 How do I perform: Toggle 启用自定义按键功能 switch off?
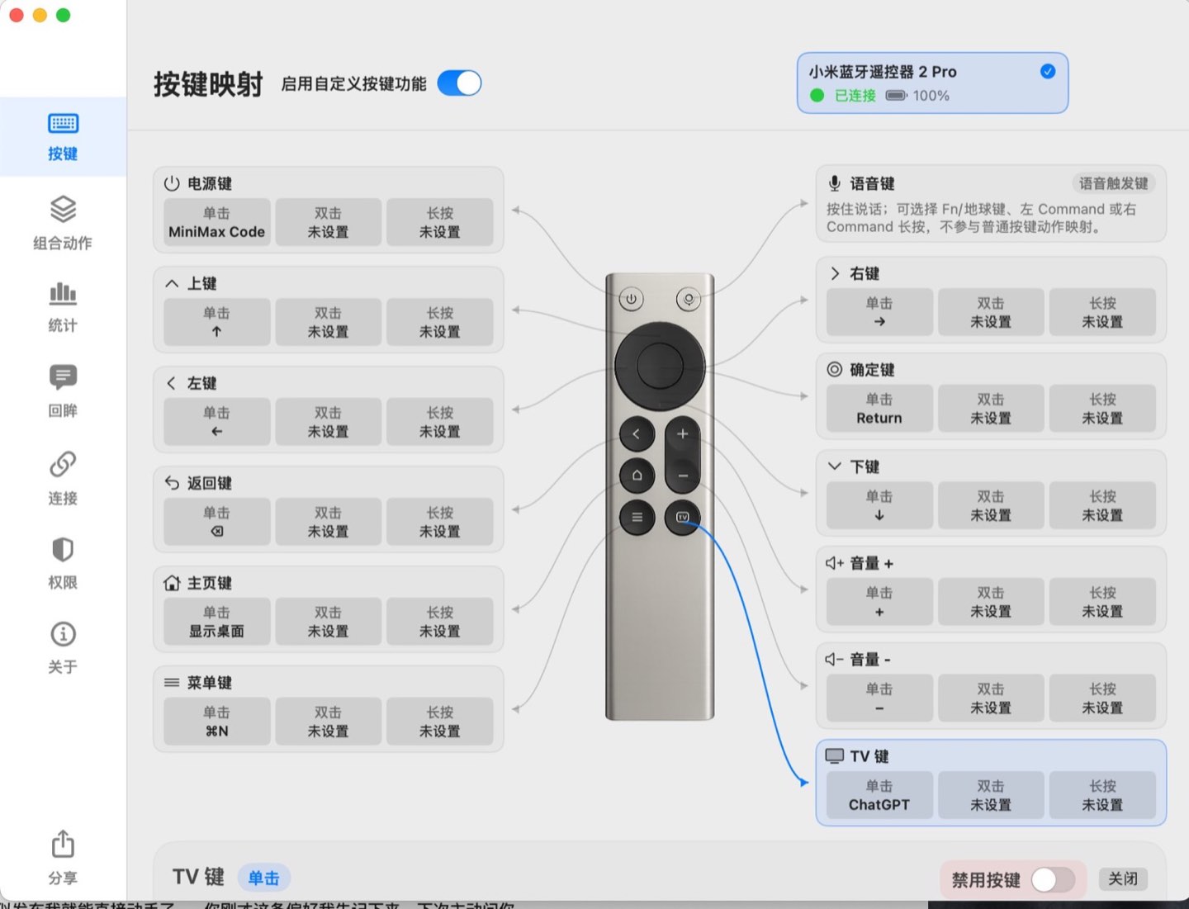[x=459, y=83]
